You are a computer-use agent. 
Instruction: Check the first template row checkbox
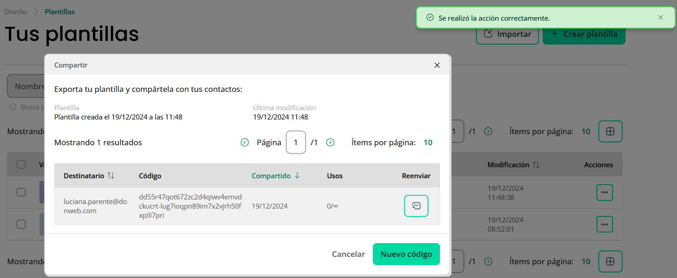(21, 192)
